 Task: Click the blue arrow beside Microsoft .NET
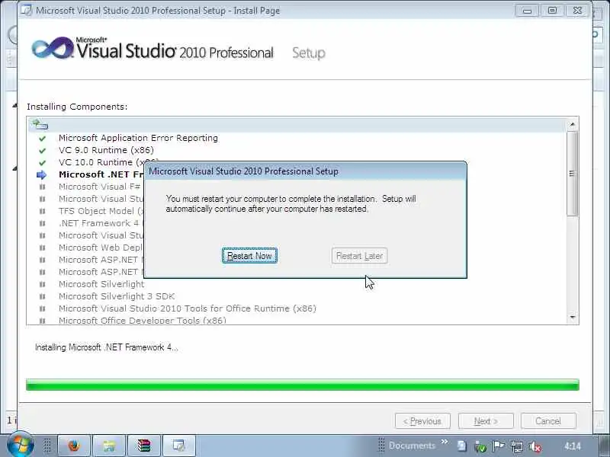pos(41,175)
